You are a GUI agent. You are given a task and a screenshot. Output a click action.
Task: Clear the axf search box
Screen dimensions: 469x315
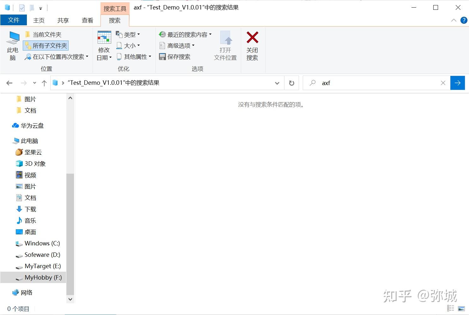point(443,83)
